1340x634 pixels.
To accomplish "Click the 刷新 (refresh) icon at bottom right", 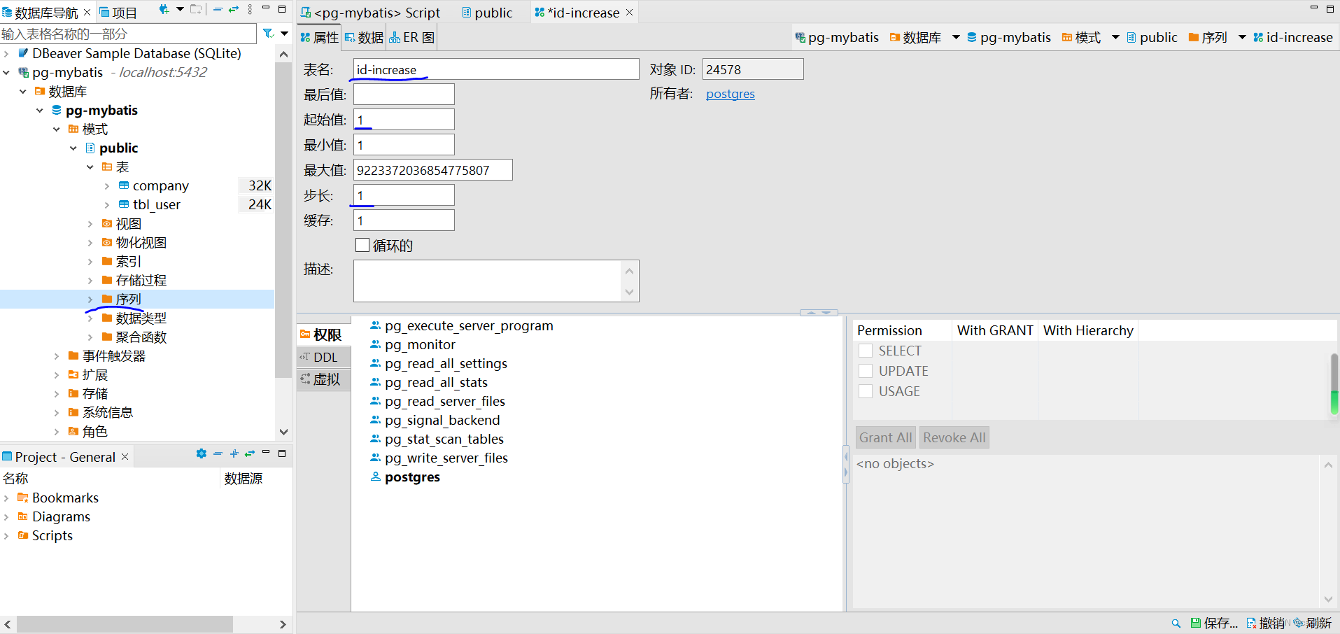I will point(1299,623).
